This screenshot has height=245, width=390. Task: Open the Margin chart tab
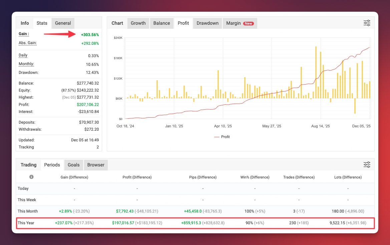click(234, 23)
